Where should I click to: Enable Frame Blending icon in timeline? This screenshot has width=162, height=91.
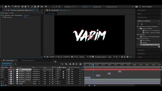pyautogui.click(x=73, y=64)
